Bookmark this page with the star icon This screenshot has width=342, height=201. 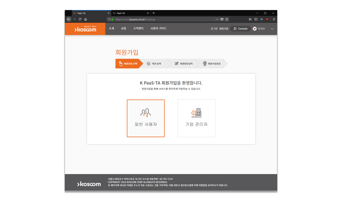pos(227,19)
